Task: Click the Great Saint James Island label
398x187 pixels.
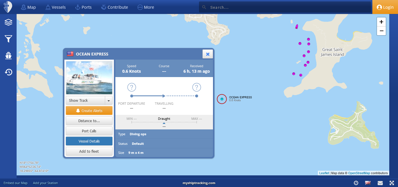Action: (x=332, y=52)
